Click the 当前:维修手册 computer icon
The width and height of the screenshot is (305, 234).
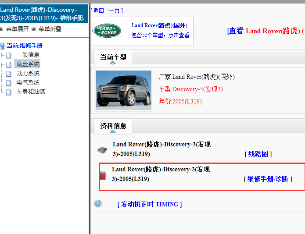coord(2,46)
